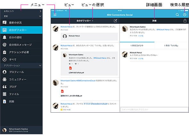Viewport: 189px width, 137px height.
Task: Click Mutsuki Haruo avatar in comment
Action: point(125,54)
